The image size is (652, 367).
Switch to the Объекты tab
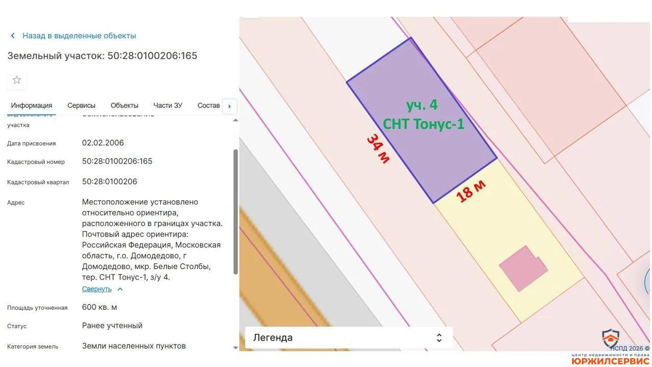click(124, 106)
